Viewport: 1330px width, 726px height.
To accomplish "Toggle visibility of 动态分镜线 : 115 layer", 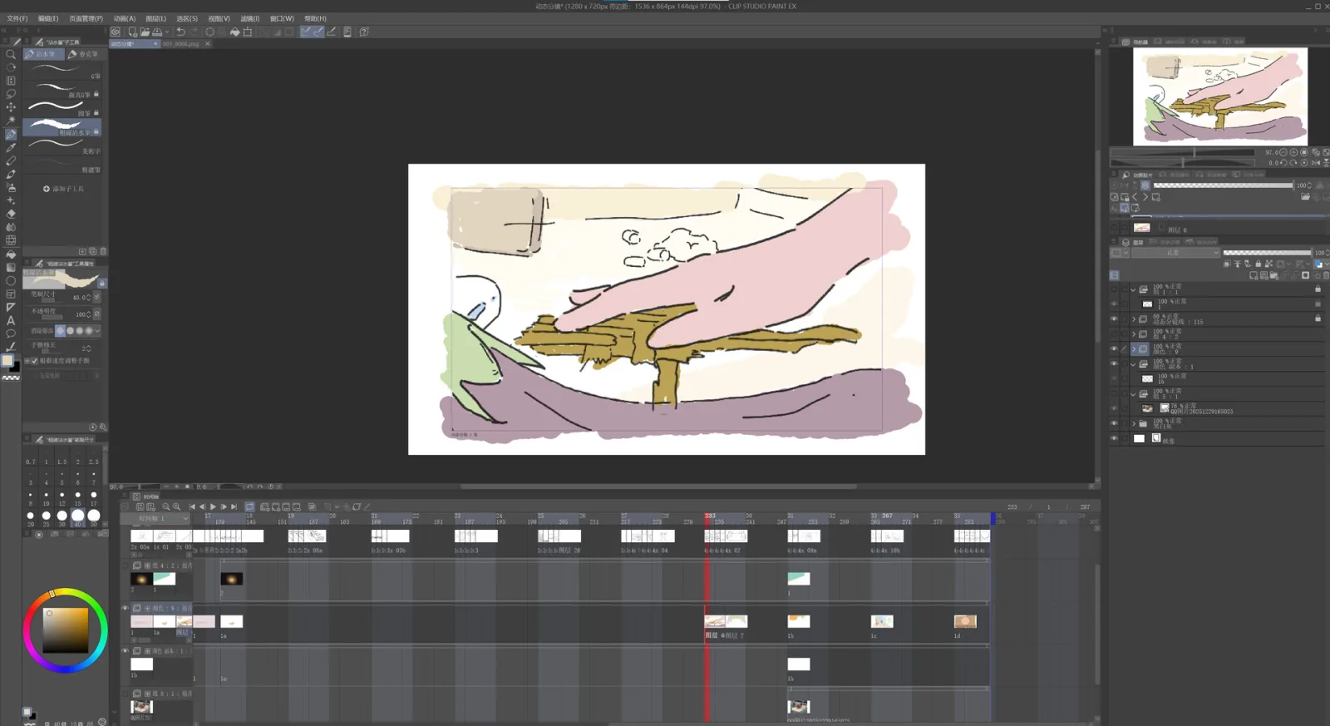I will (1114, 319).
